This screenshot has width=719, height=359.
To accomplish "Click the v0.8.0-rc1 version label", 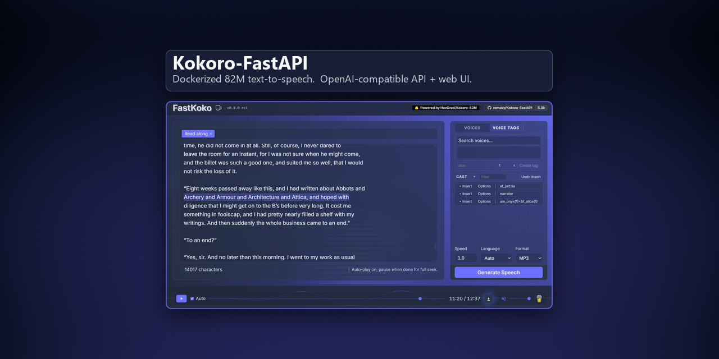I will 238,108.
